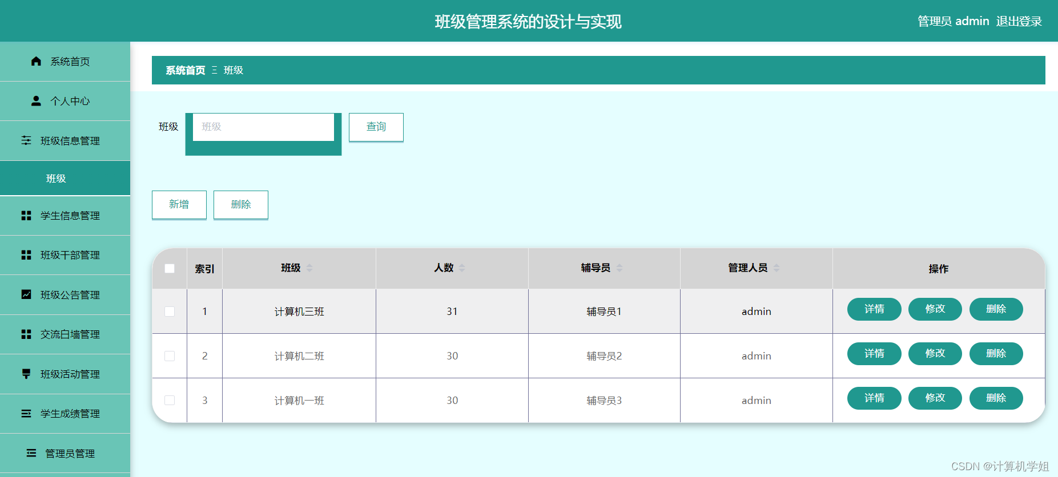Click the list icon beside 学生成绩管理
Screen dimensions: 1058x477
[26, 413]
